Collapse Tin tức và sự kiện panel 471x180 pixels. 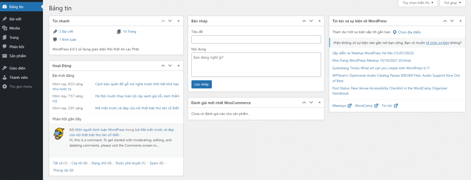(460, 21)
